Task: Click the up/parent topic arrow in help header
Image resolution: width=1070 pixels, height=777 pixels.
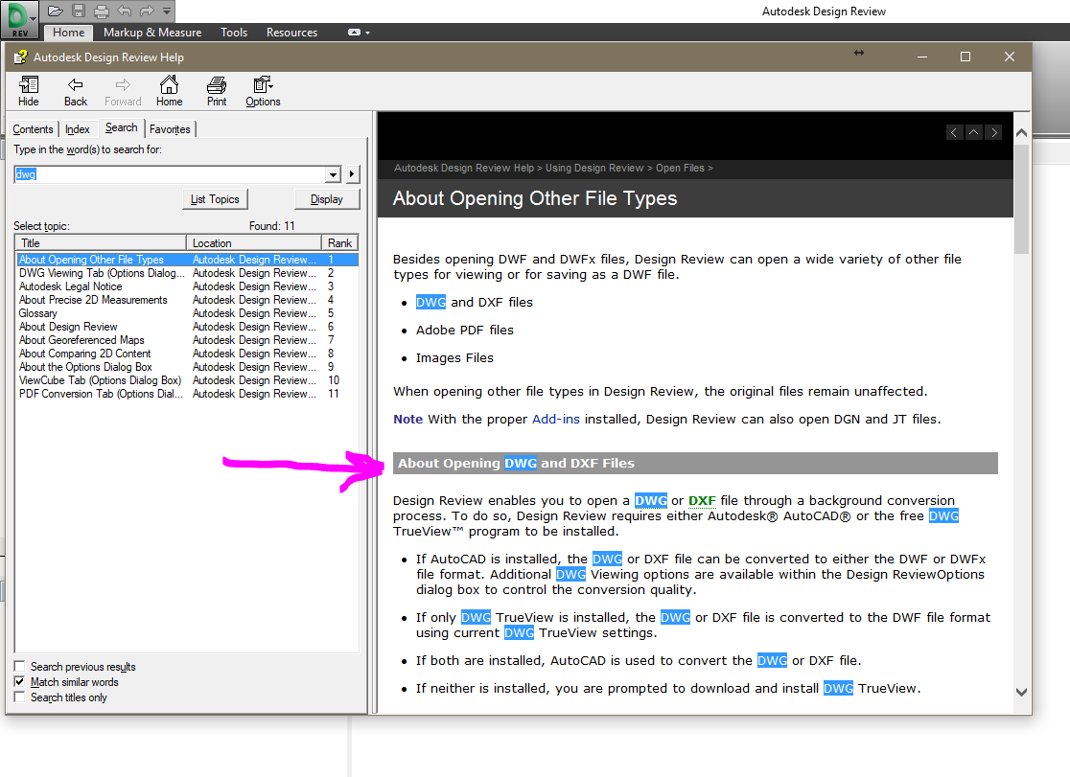Action: tap(974, 132)
